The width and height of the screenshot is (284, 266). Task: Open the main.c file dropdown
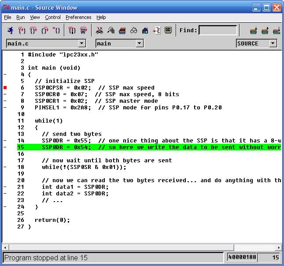coord(82,43)
